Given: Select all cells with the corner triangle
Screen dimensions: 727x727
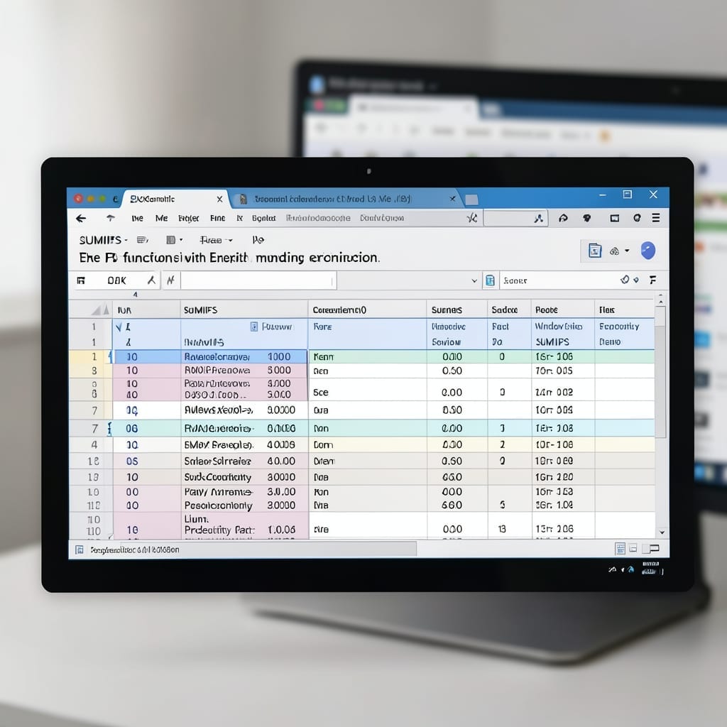Looking at the screenshot, I should click(97, 310).
